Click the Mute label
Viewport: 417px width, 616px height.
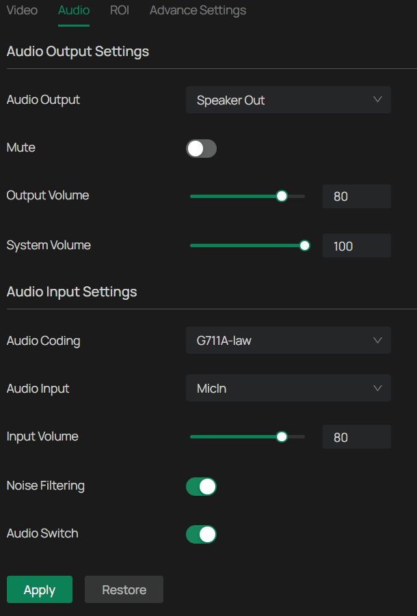click(21, 148)
